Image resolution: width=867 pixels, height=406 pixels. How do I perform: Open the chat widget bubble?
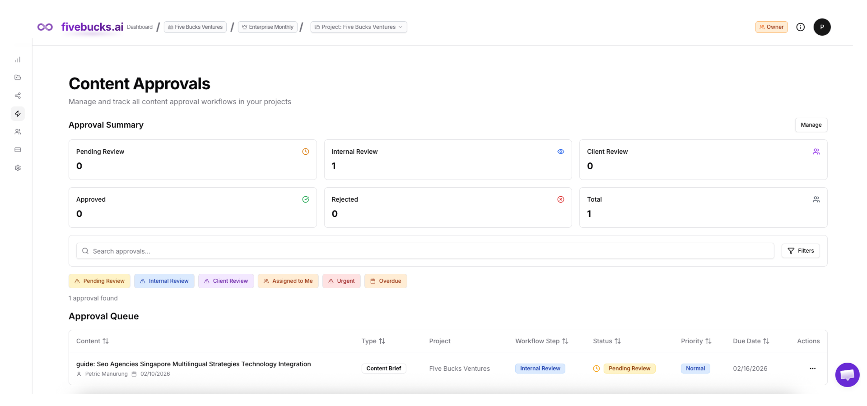847,375
